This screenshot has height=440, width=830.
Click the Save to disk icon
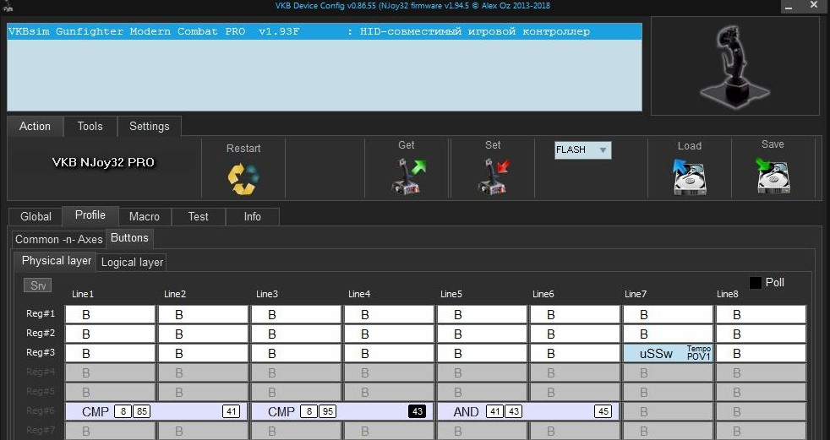[x=773, y=177]
